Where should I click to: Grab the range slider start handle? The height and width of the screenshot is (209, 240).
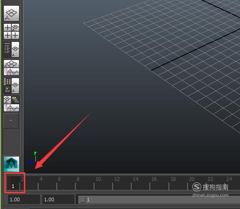pos(83,199)
